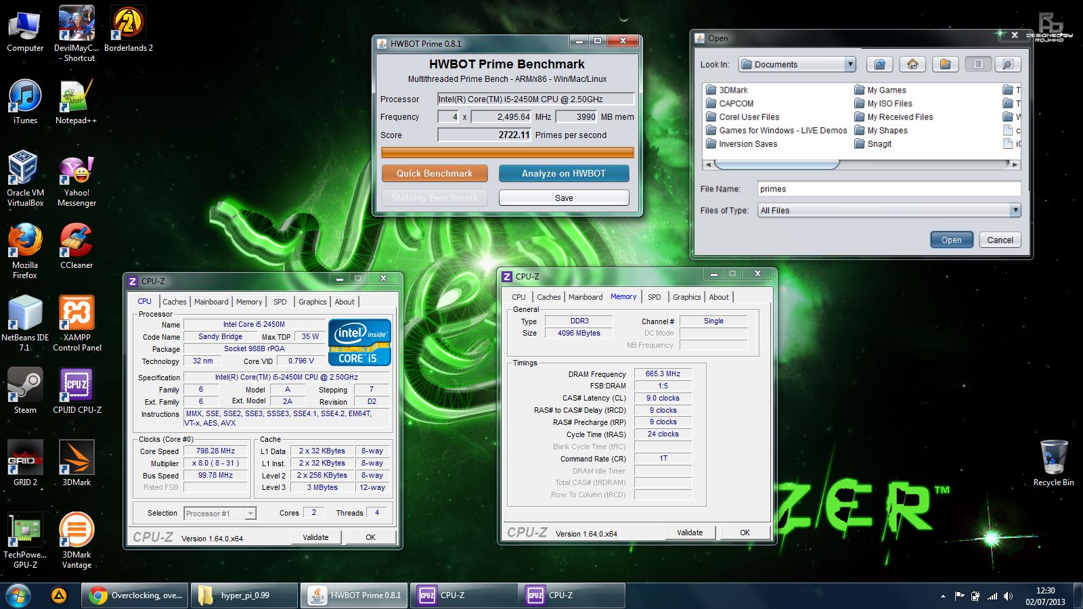This screenshot has height=609, width=1083.
Task: Select the My Received Files folder
Action: click(893, 117)
